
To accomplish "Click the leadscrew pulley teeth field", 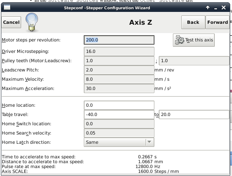I will click(x=194, y=61).
